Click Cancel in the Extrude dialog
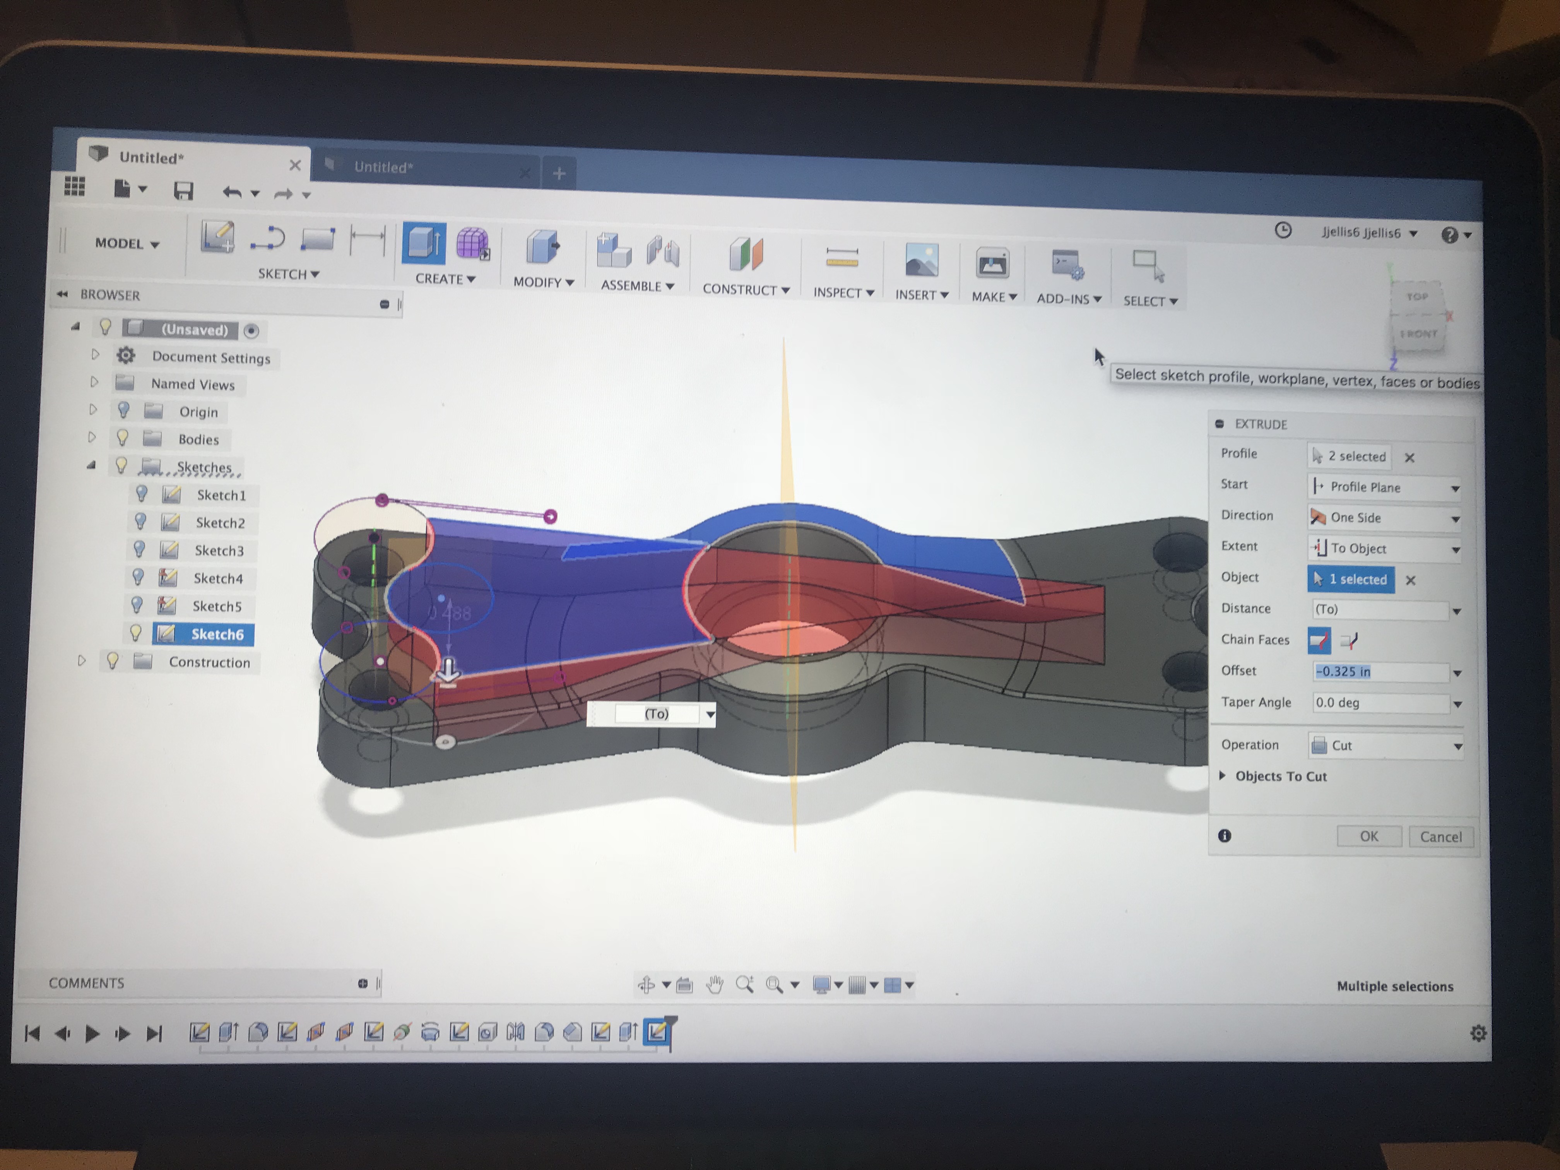This screenshot has width=1560, height=1170. (x=1440, y=836)
